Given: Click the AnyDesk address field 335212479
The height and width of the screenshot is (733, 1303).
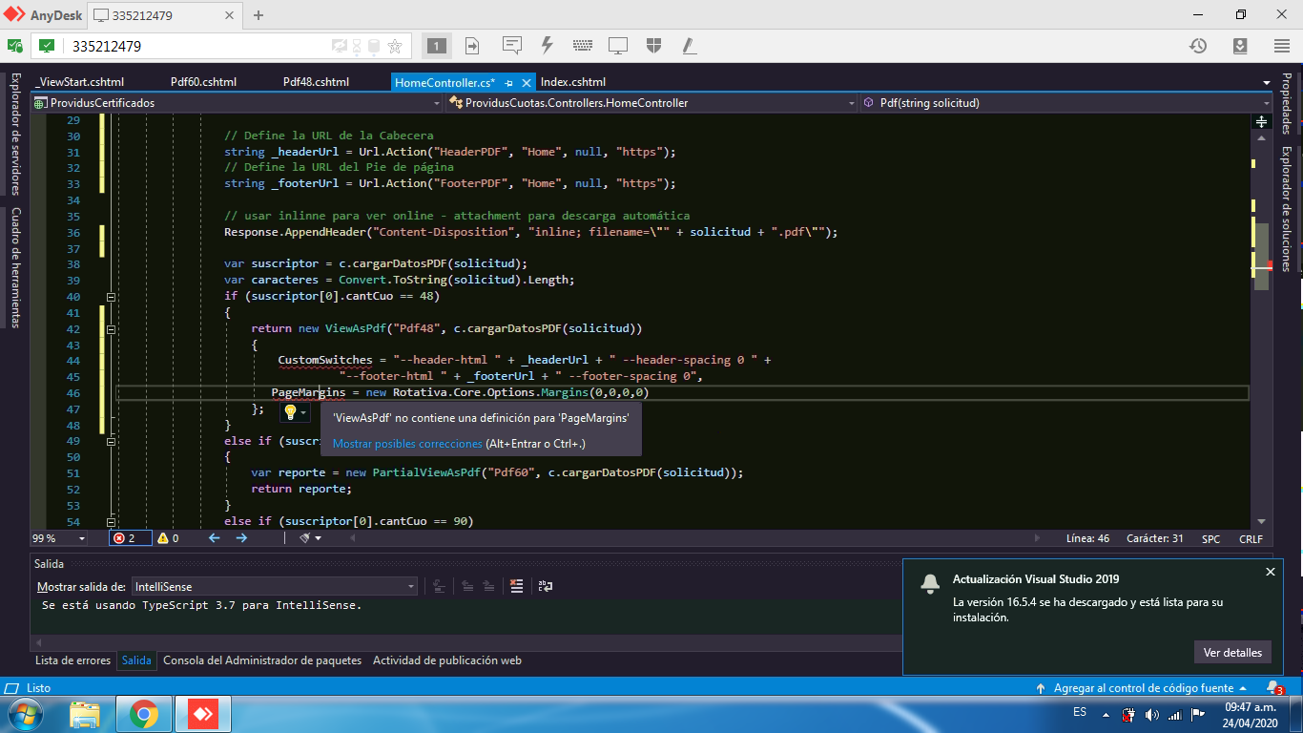Looking at the screenshot, I should [196, 46].
